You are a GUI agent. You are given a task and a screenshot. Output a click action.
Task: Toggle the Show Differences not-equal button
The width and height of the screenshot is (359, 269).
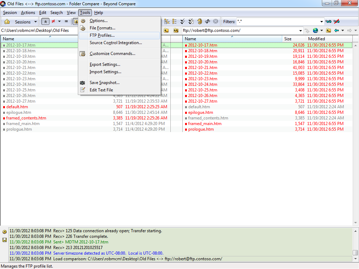pyautogui.click(x=53, y=22)
